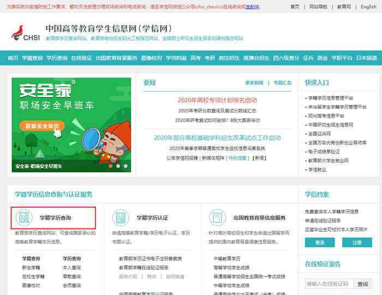This screenshot has height=295, width=382.
Task: Open headline 2020年高校专项计划报名启动
Action: coord(217,100)
